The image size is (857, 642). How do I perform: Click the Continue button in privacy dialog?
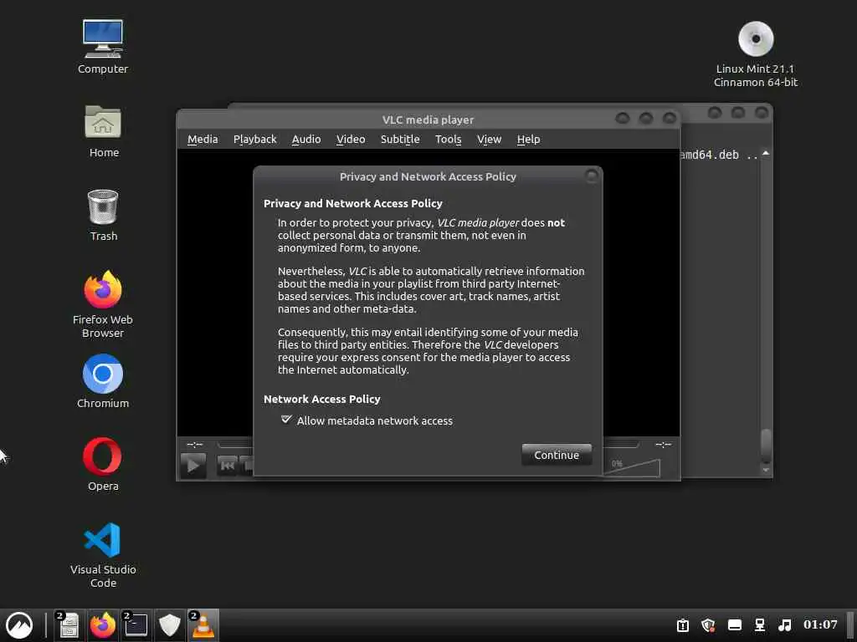[557, 455]
